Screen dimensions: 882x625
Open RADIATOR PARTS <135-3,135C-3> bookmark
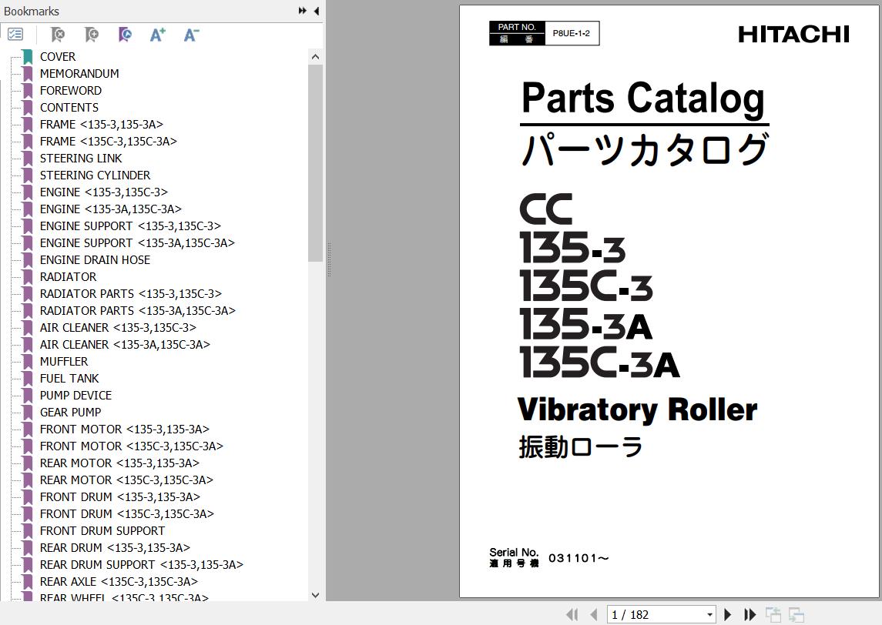[130, 293]
